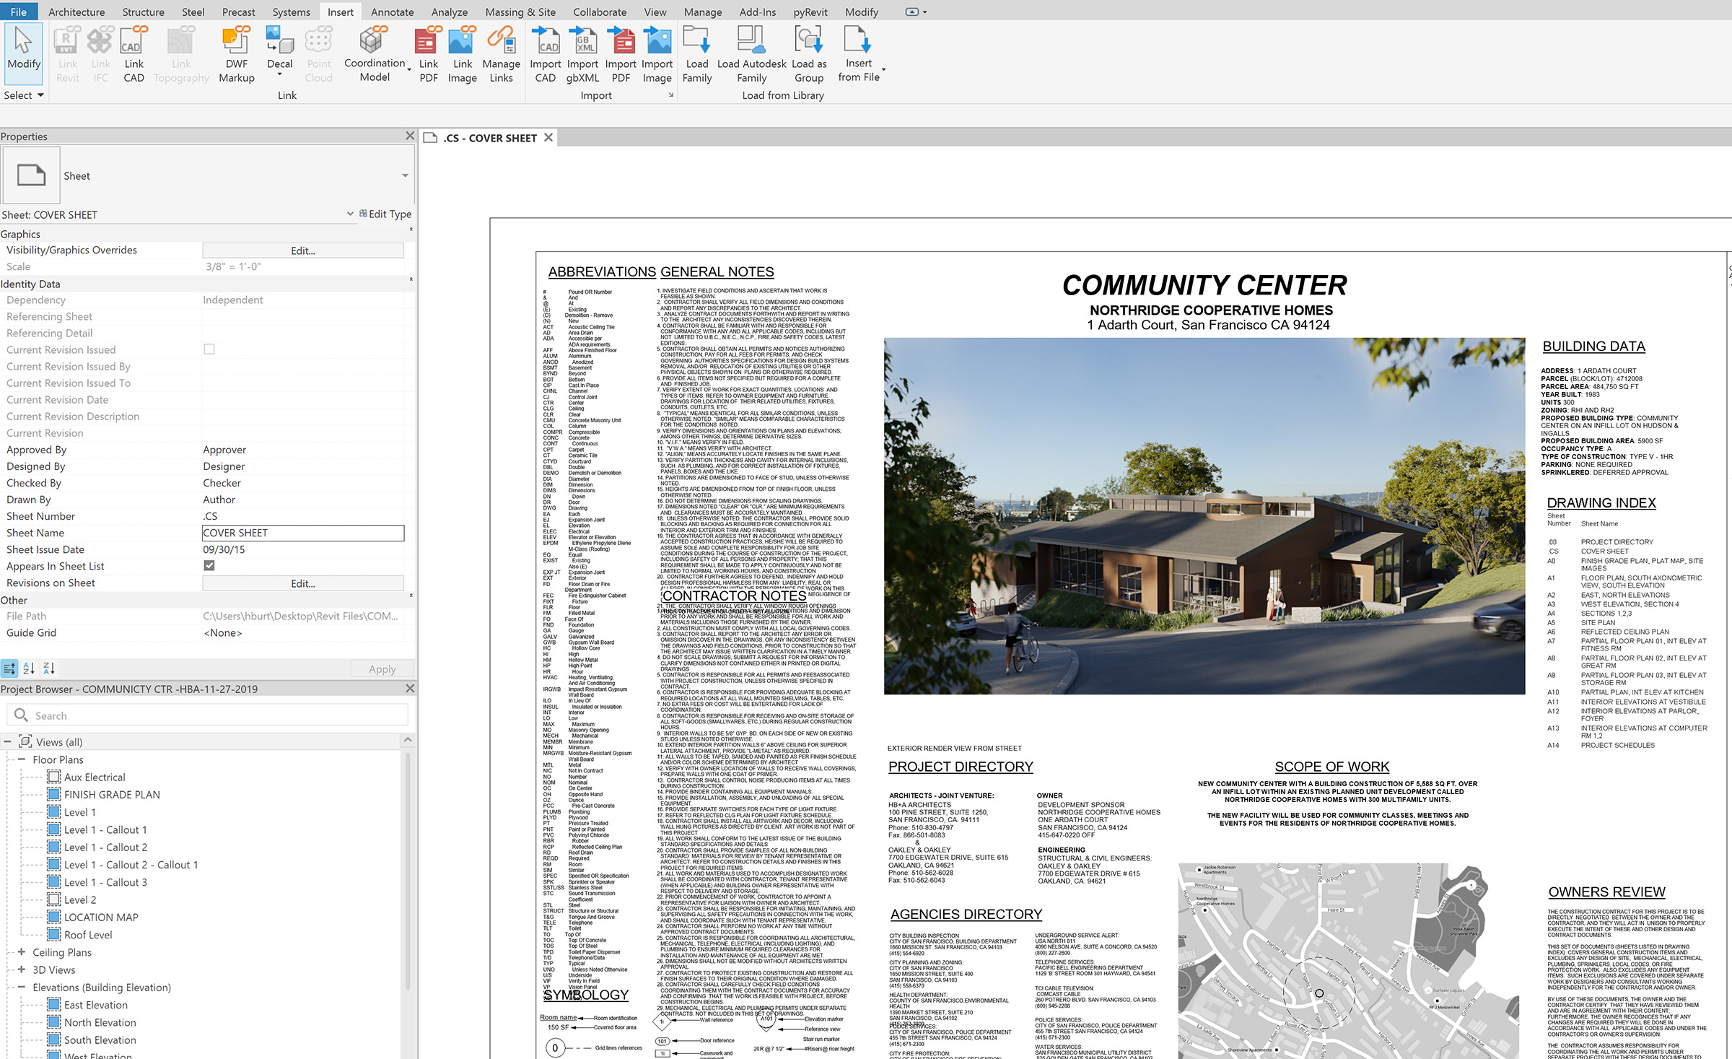Switch to the Massing & Site tab

520,12
